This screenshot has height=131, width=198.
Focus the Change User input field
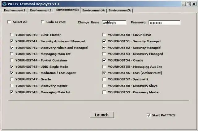114,23
